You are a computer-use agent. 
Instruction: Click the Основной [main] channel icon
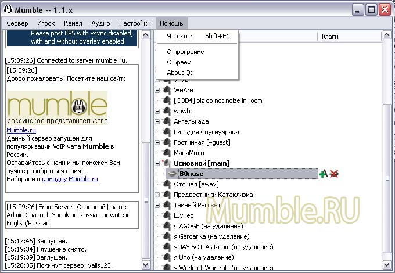[x=167, y=163]
